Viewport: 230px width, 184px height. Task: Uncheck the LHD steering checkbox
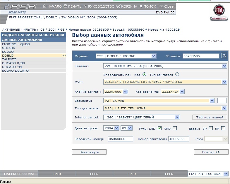pos(159,128)
